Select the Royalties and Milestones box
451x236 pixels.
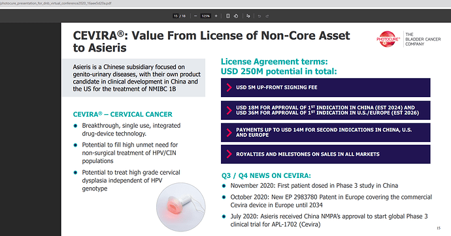(326, 155)
